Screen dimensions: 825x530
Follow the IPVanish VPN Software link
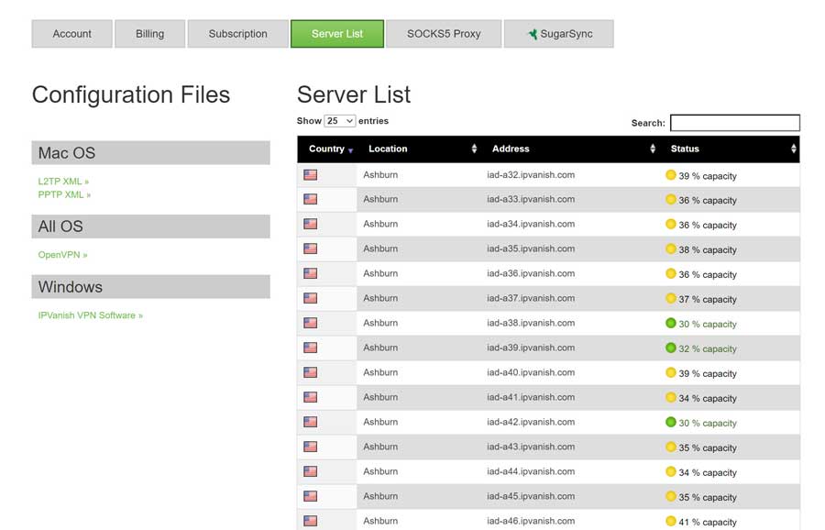coord(91,315)
